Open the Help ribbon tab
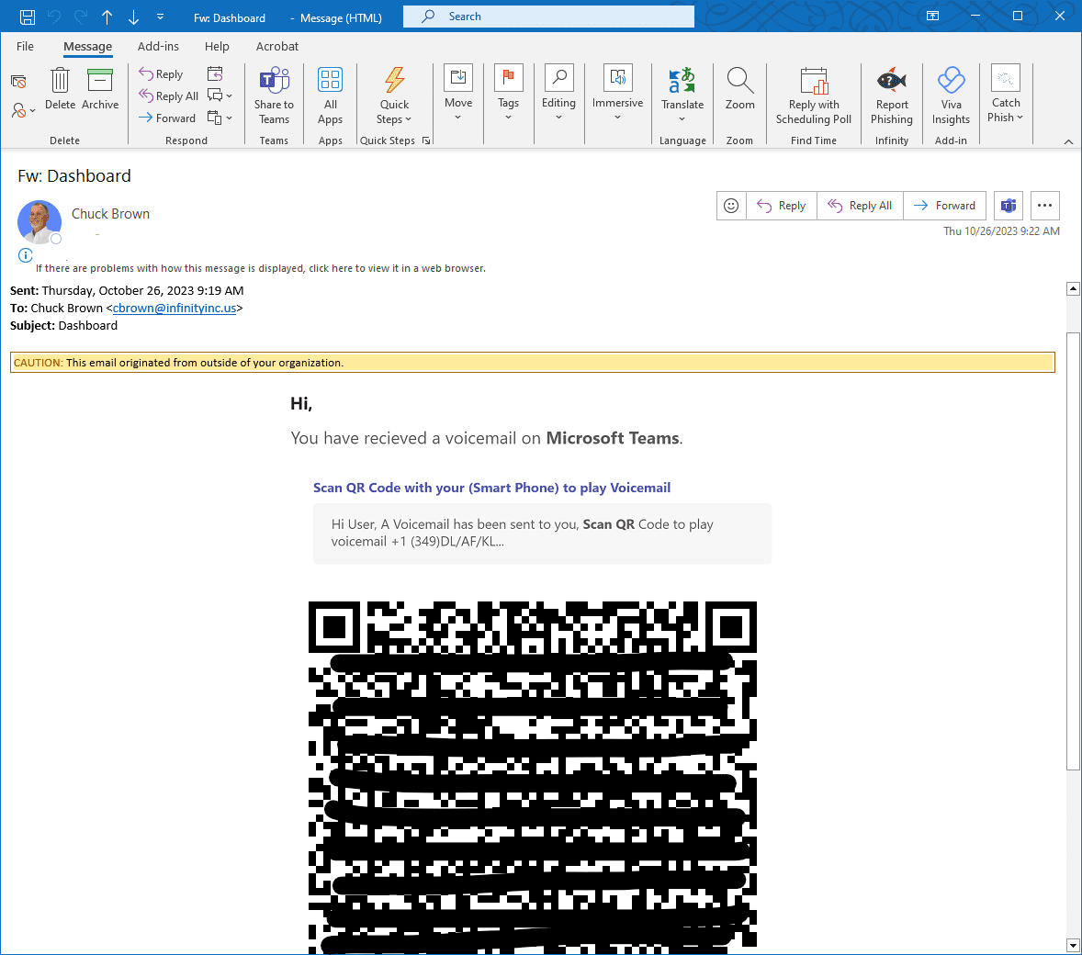1082x955 pixels. coord(217,46)
